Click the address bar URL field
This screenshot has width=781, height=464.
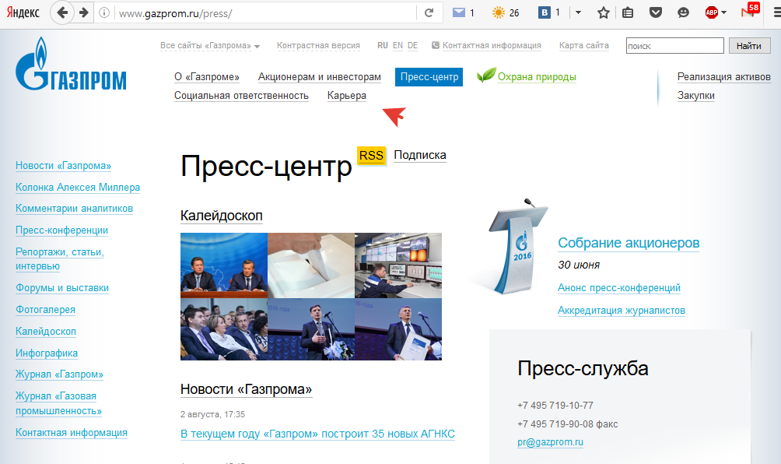point(264,13)
